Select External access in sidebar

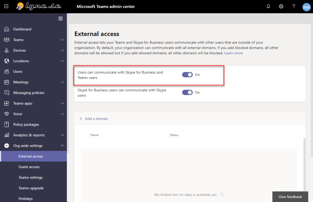pyautogui.click(x=34, y=156)
